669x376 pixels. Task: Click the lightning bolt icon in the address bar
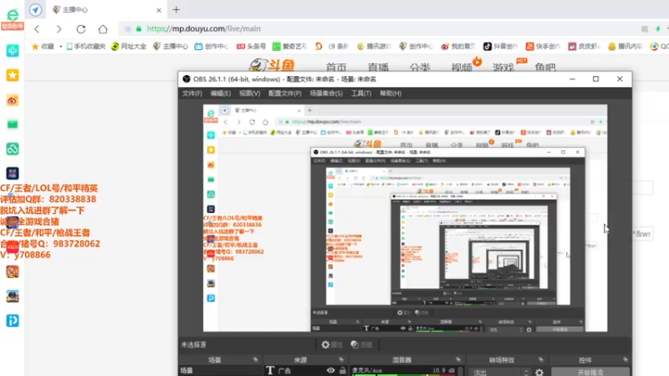[x=658, y=29]
